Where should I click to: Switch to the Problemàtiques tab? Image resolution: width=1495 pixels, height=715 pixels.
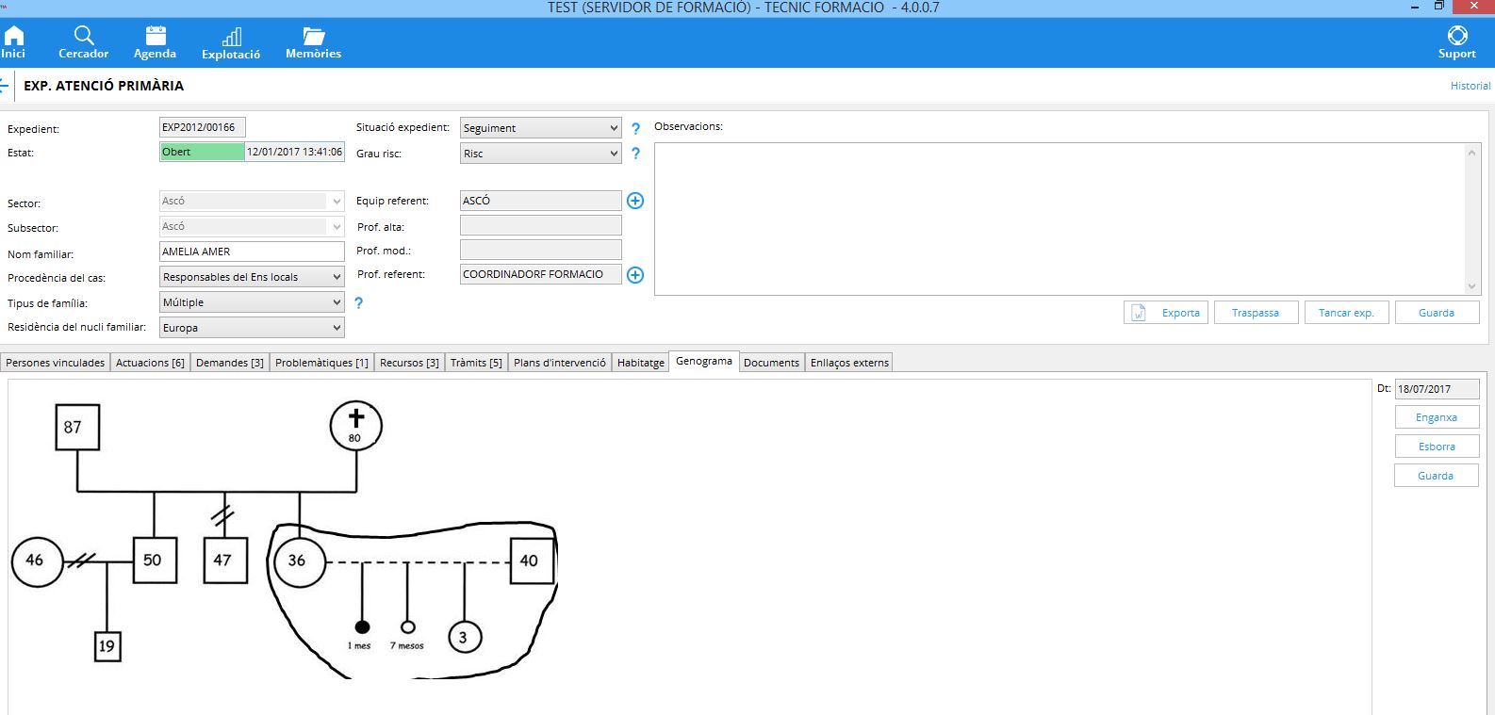[x=321, y=363]
